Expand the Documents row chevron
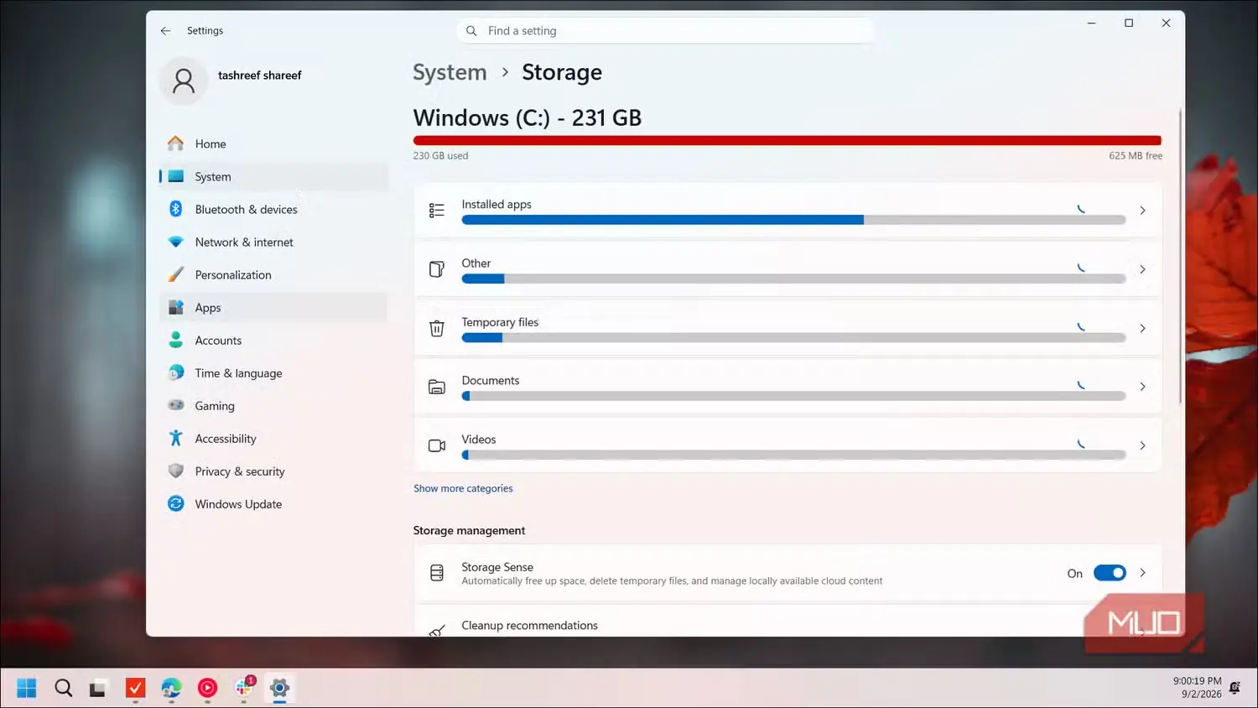 point(1142,387)
